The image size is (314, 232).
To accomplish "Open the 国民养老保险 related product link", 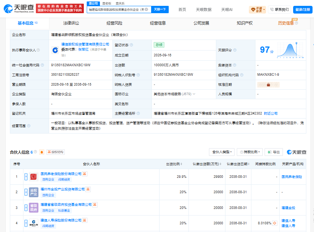I will point(292,177).
